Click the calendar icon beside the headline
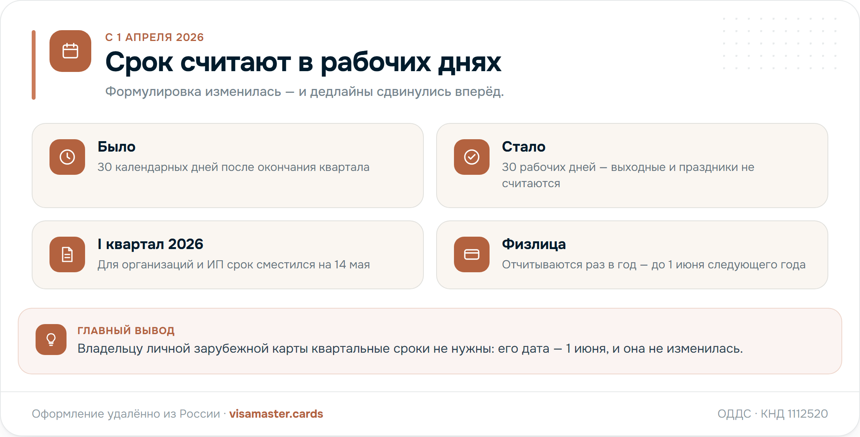The width and height of the screenshot is (860, 437). point(70,51)
